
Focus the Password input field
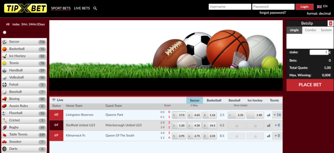click(x=273, y=7)
